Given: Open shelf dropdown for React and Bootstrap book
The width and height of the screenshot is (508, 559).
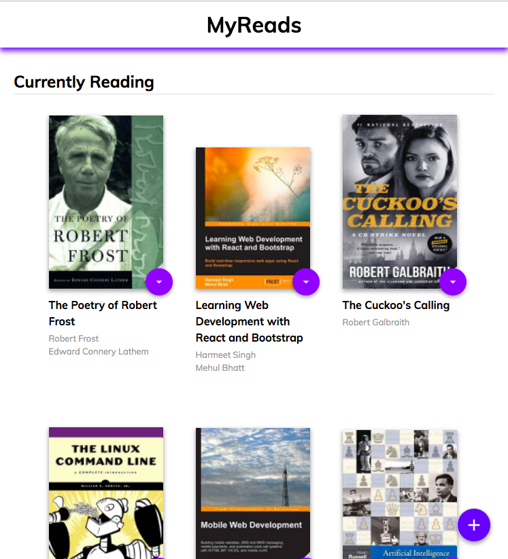Looking at the screenshot, I should [306, 282].
